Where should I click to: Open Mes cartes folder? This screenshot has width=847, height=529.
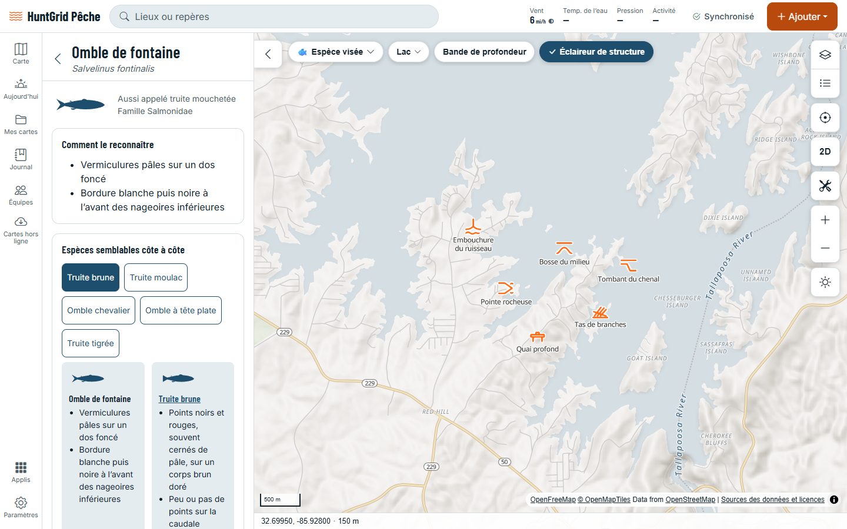click(x=21, y=123)
